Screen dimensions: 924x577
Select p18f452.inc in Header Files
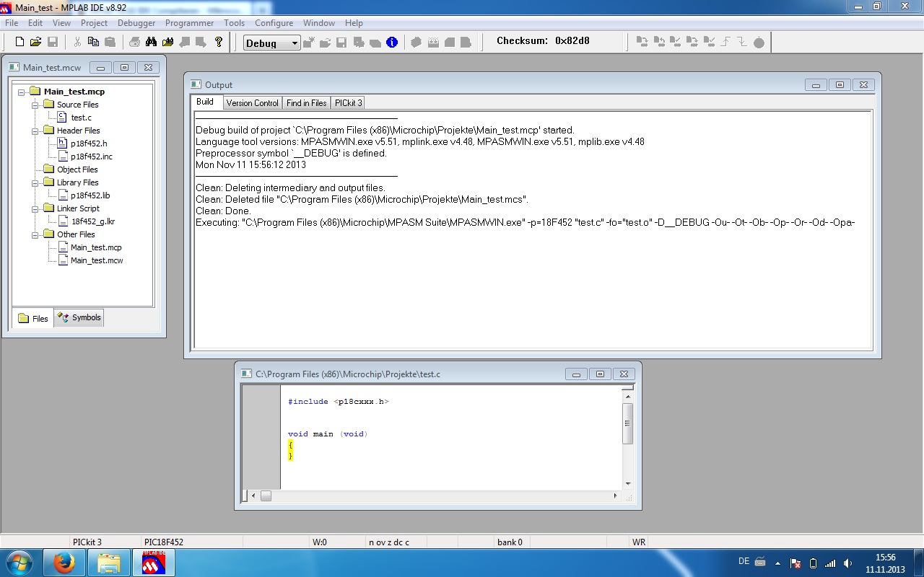tap(92, 157)
